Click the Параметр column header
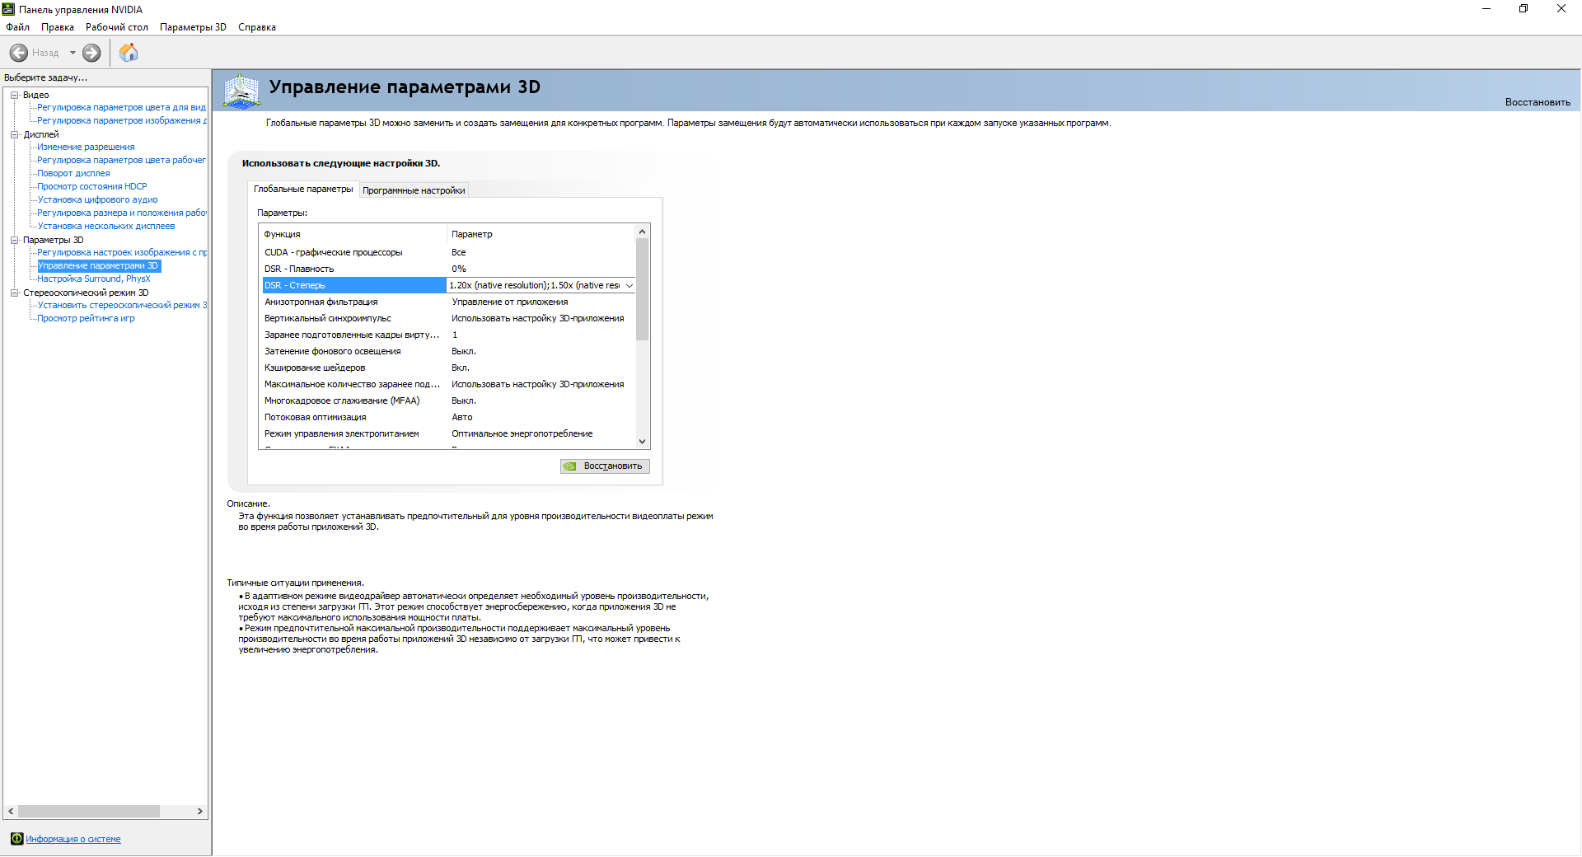Image resolution: width=1582 pixels, height=857 pixels. (x=541, y=234)
